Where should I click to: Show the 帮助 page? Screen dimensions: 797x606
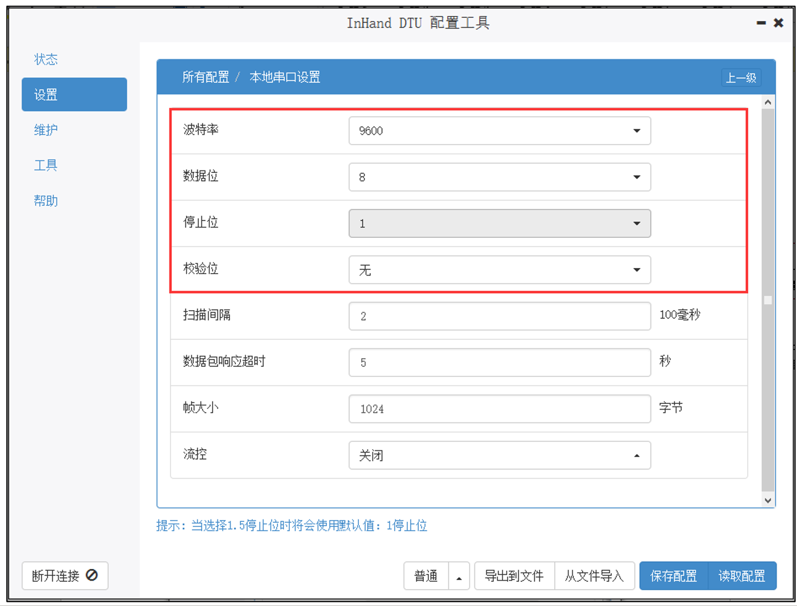46,201
